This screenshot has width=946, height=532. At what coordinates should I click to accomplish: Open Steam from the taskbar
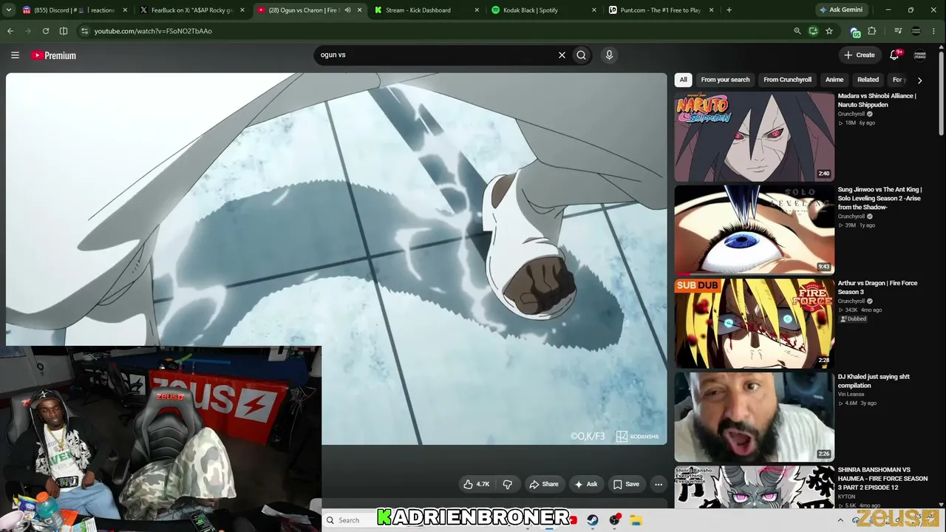[593, 520]
